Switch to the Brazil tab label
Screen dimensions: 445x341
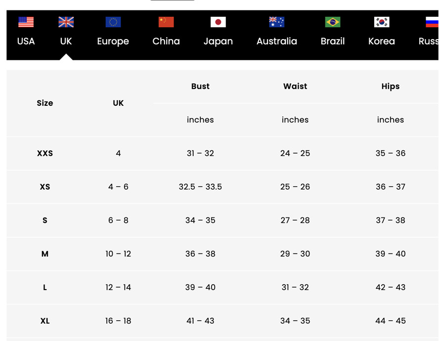click(333, 42)
